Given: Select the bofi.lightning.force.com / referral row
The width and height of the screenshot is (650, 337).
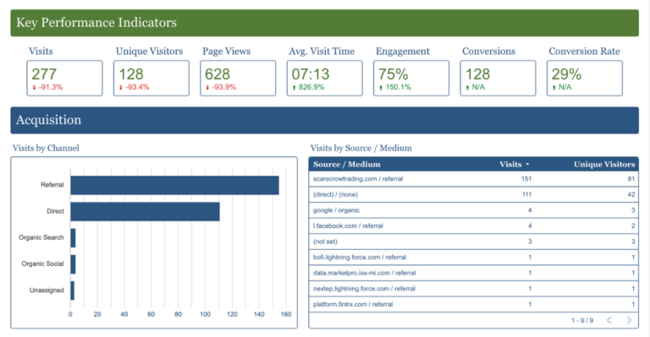Looking at the screenshot, I should click(473, 258).
